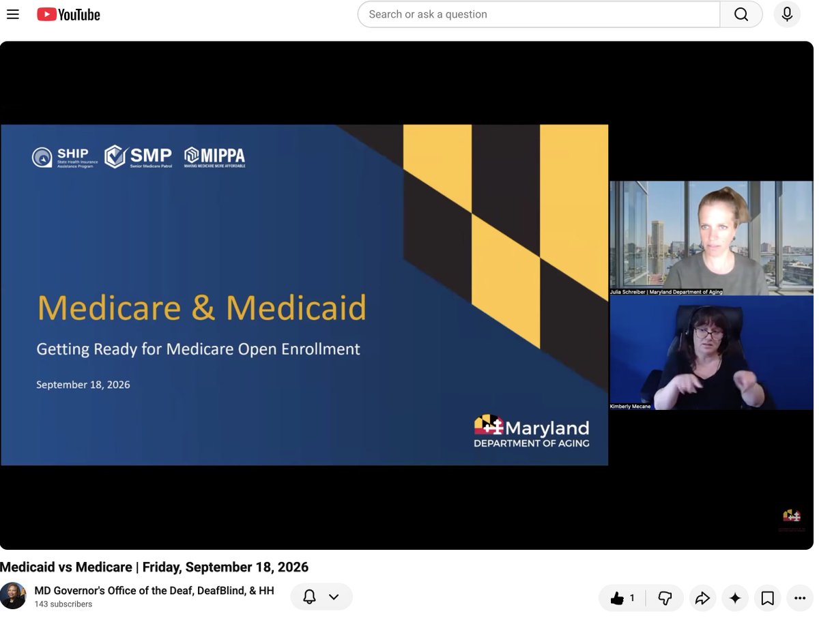Toggle the notification bell for this channel

[x=309, y=597]
